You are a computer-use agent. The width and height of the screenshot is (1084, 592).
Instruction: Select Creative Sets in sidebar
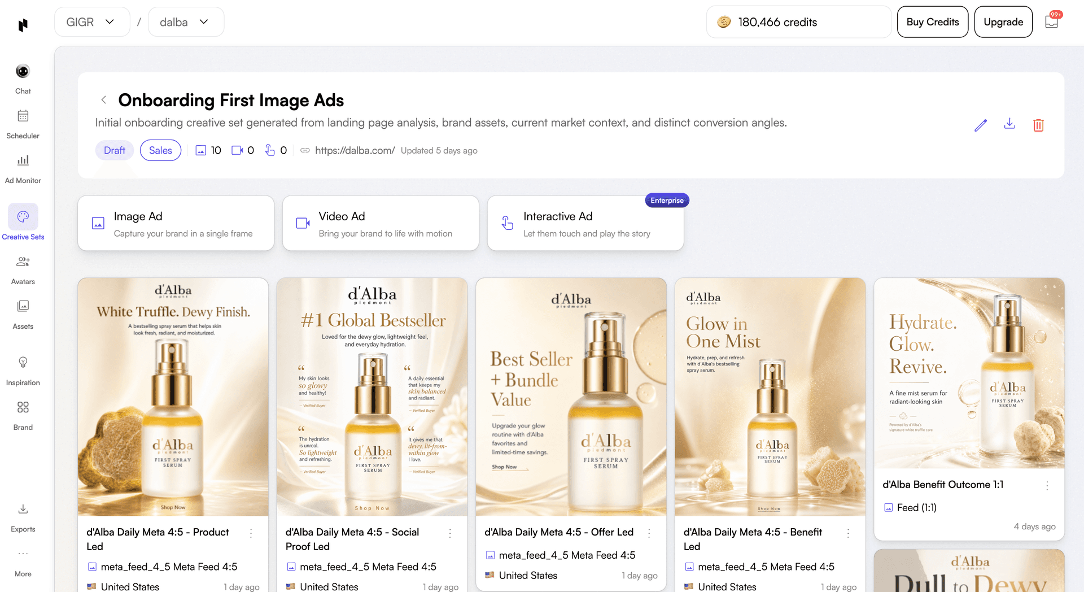click(x=23, y=222)
